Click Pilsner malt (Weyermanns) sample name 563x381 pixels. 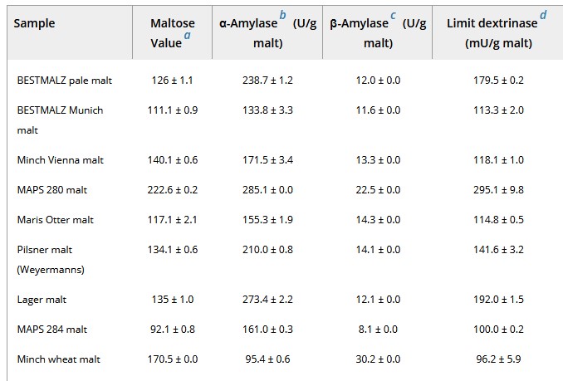(x=51, y=250)
